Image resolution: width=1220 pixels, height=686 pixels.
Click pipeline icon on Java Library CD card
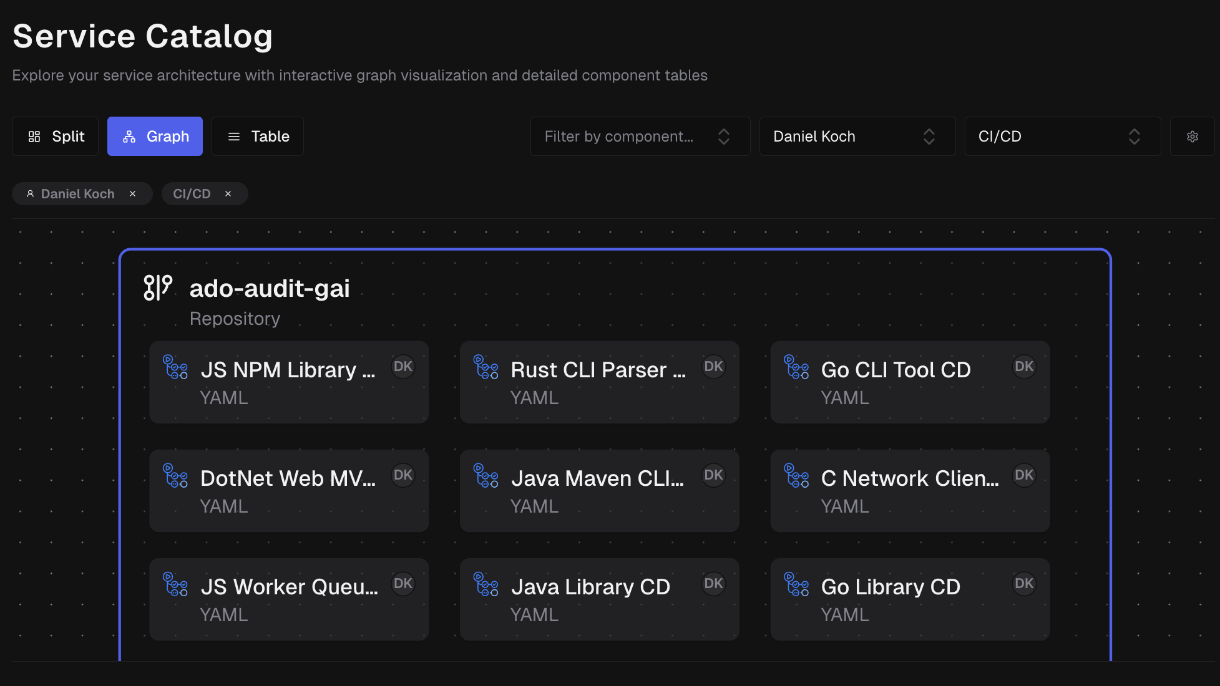(486, 584)
